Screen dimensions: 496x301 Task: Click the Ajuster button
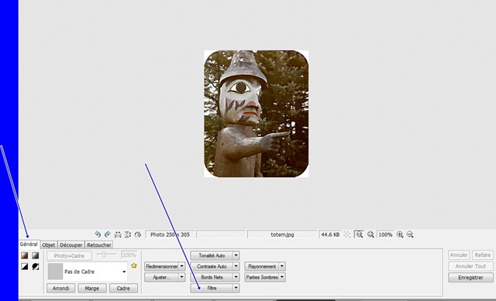click(x=162, y=277)
